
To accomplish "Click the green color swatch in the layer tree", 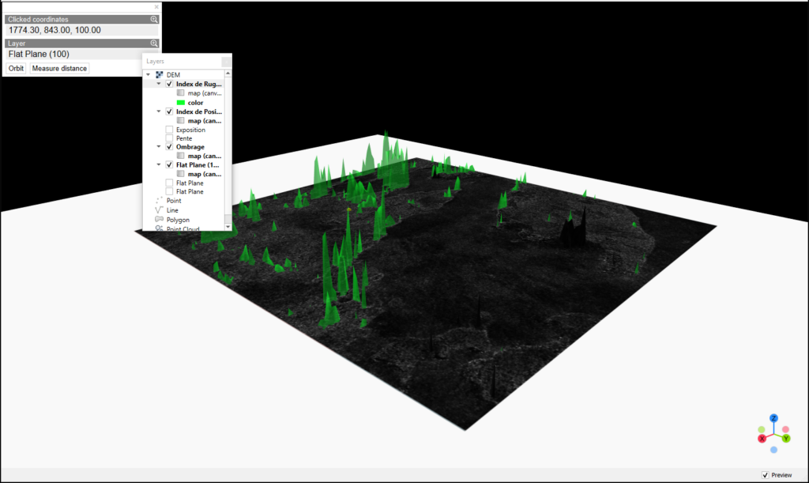I will [x=181, y=103].
